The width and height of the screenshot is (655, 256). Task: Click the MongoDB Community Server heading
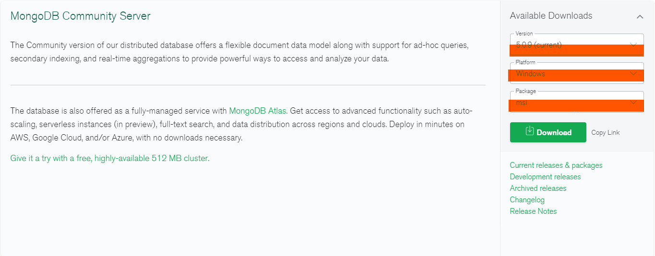81,16
